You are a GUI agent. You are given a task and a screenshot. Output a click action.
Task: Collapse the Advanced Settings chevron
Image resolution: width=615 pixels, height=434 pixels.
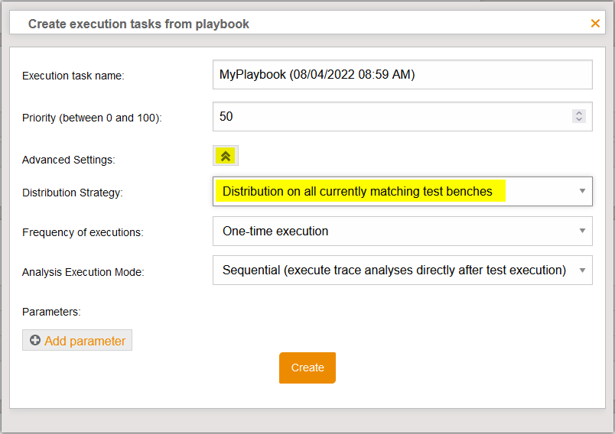coord(226,156)
